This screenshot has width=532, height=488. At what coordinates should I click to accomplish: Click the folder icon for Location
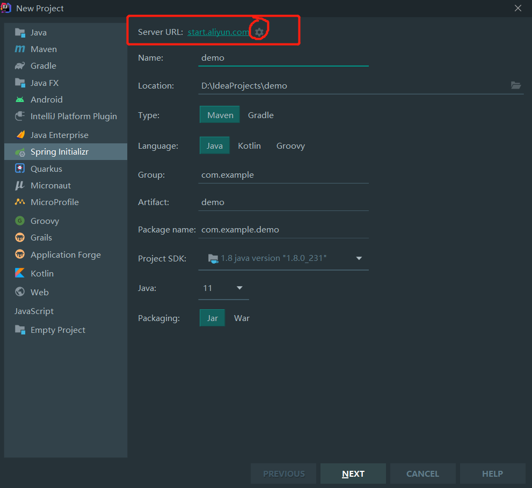pyautogui.click(x=516, y=85)
